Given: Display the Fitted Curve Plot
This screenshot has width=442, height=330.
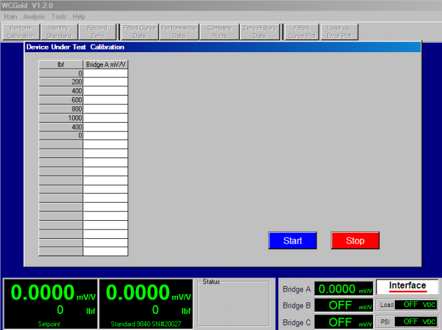Looking at the screenshot, I should coord(302,32).
